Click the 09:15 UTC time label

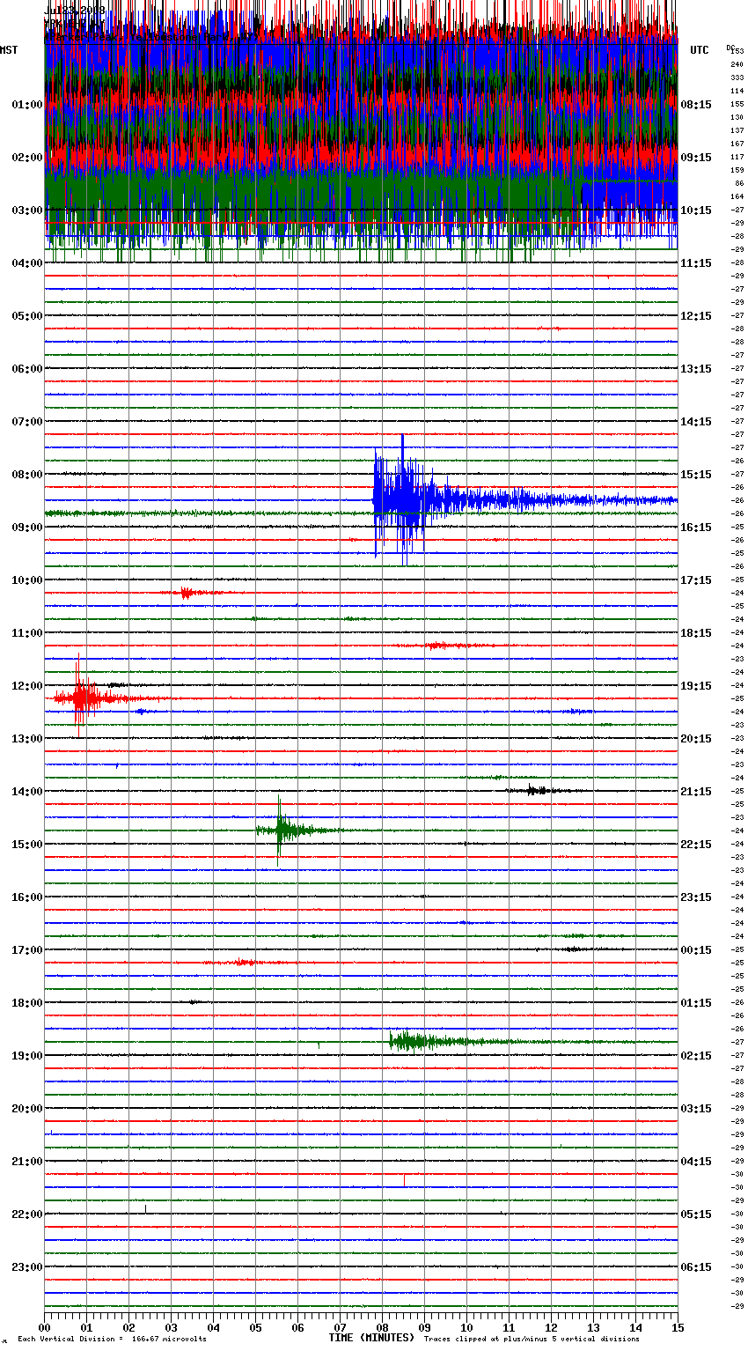pyautogui.click(x=696, y=158)
